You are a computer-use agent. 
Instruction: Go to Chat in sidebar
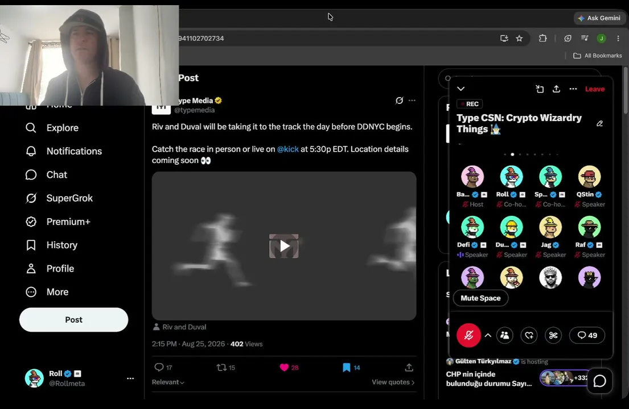(46, 175)
